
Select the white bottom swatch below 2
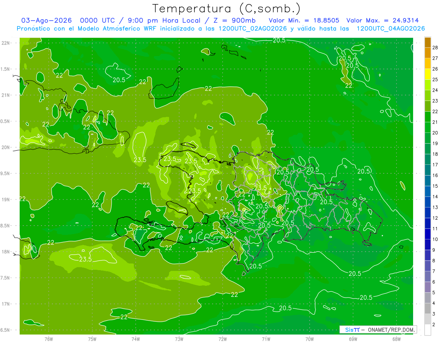[x=428, y=330]
